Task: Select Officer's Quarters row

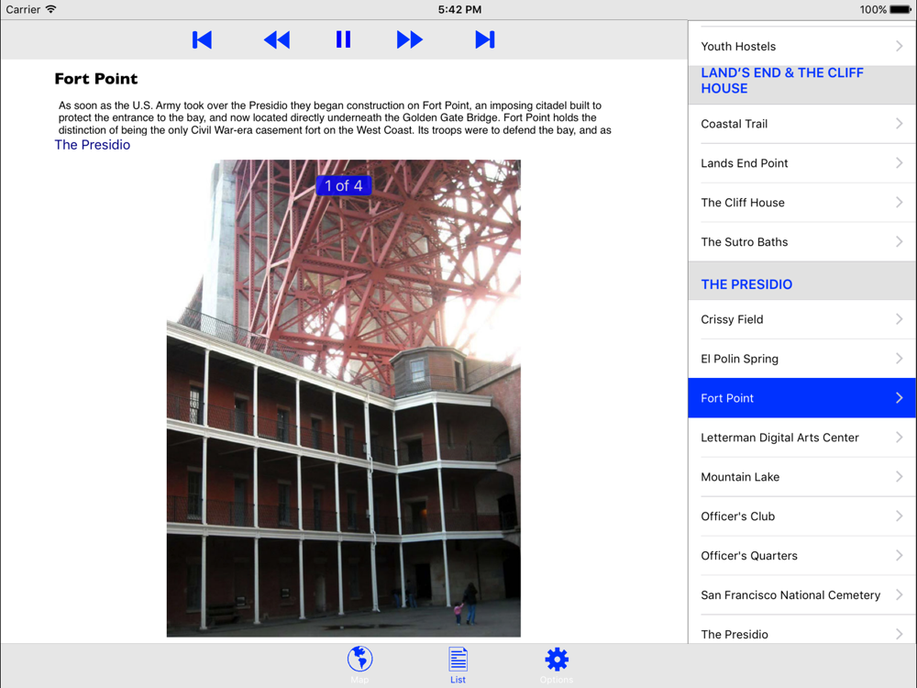Action: [801, 555]
